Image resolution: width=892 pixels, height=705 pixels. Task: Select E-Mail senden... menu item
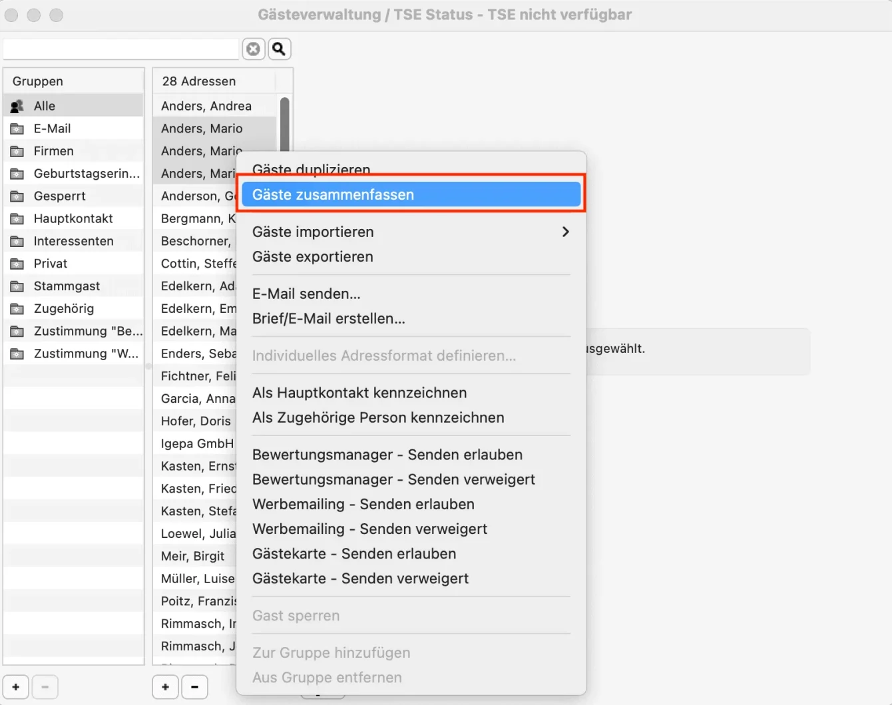pyautogui.click(x=411, y=294)
